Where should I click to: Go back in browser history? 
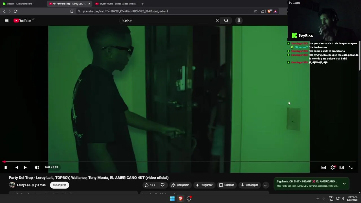tap(4, 11)
